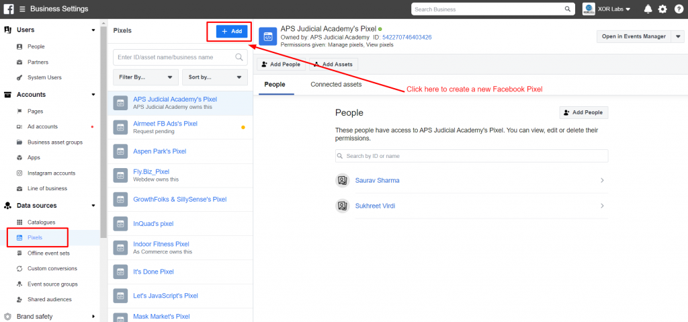This screenshot has height=322, width=688.
Task: Expand the Brand safety section
Action: coord(93,317)
